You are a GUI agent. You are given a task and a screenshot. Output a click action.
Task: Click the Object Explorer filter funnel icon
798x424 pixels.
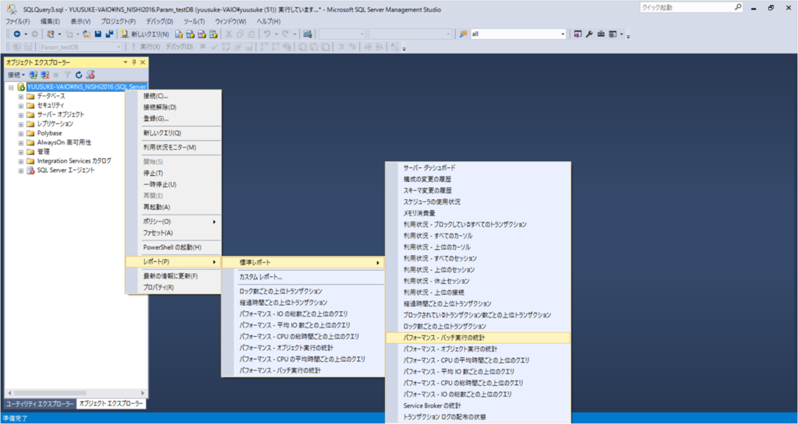pyautogui.click(x=67, y=75)
